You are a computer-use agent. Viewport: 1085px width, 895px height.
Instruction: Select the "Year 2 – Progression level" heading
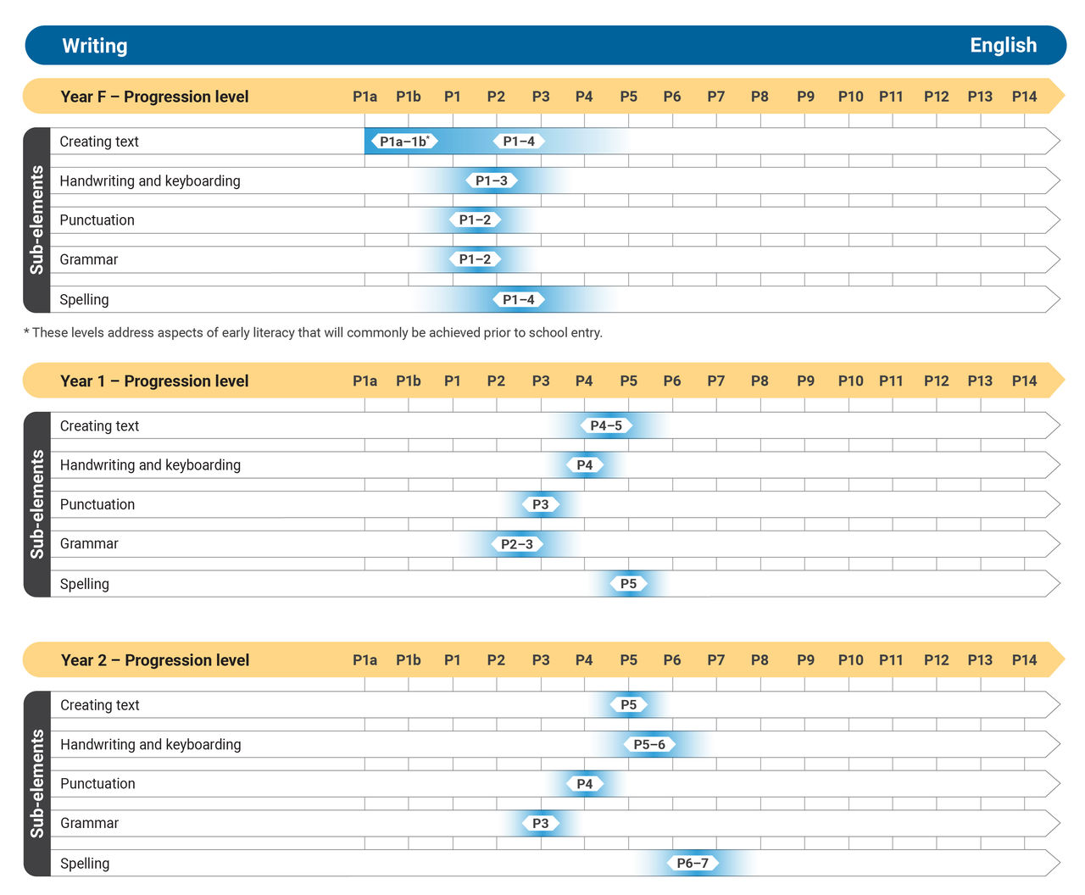155,660
